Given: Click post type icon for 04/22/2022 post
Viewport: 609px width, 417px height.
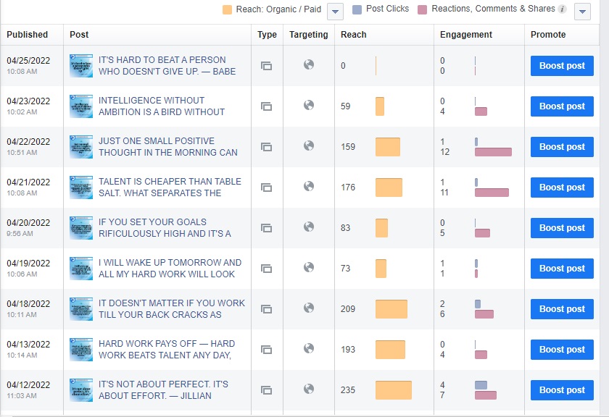Looking at the screenshot, I should click(266, 147).
